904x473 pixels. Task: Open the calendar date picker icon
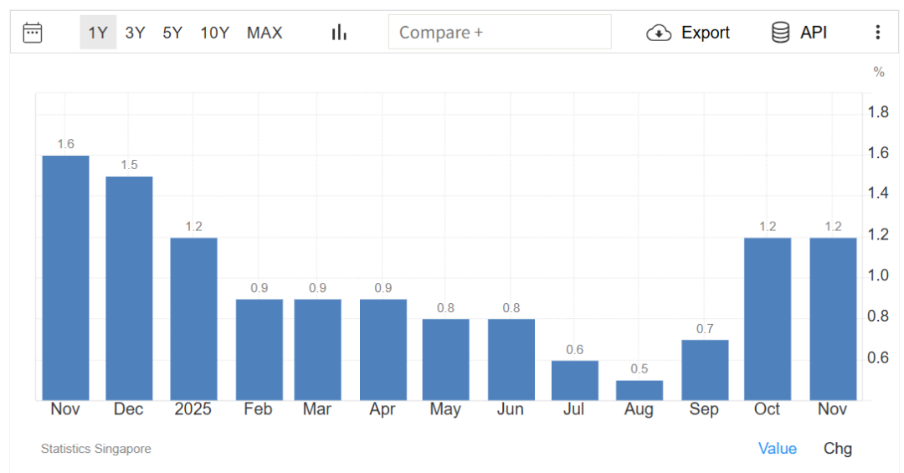[x=33, y=33]
